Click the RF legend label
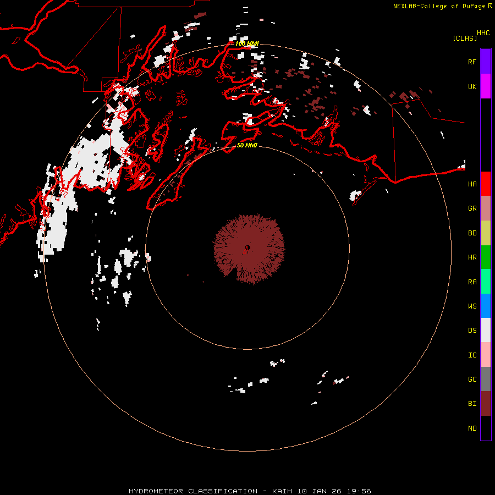The width and height of the screenshot is (495, 495). coord(472,62)
